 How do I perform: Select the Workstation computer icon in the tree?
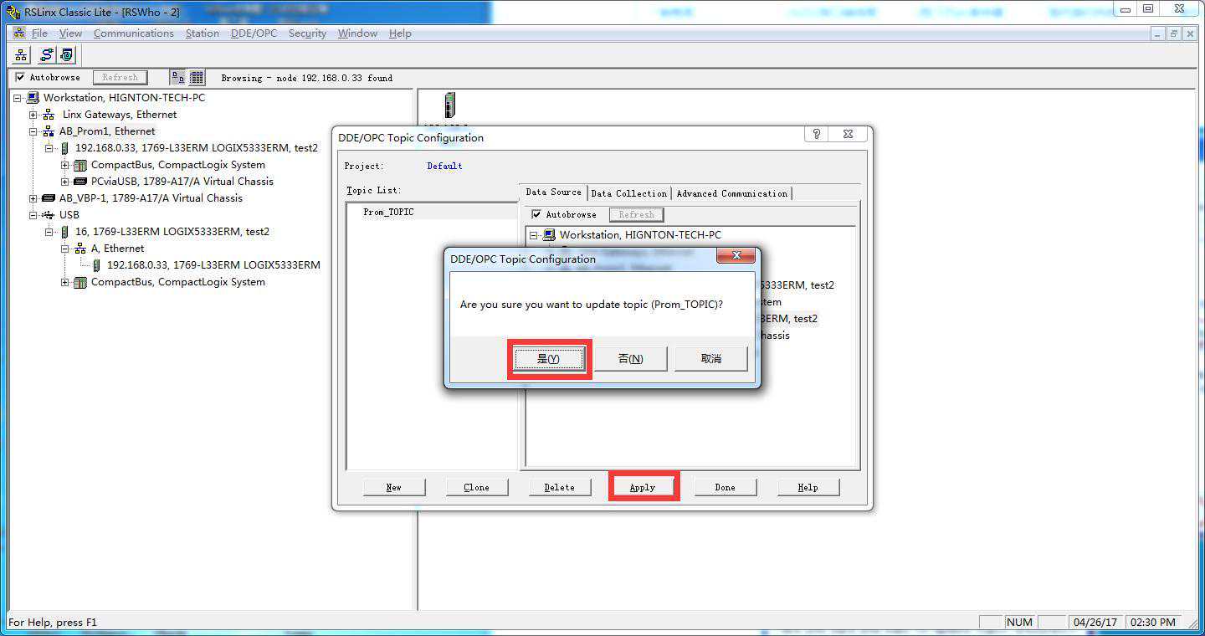coord(33,98)
